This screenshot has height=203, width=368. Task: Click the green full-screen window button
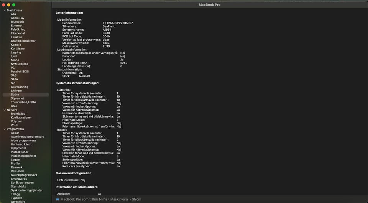14,5
